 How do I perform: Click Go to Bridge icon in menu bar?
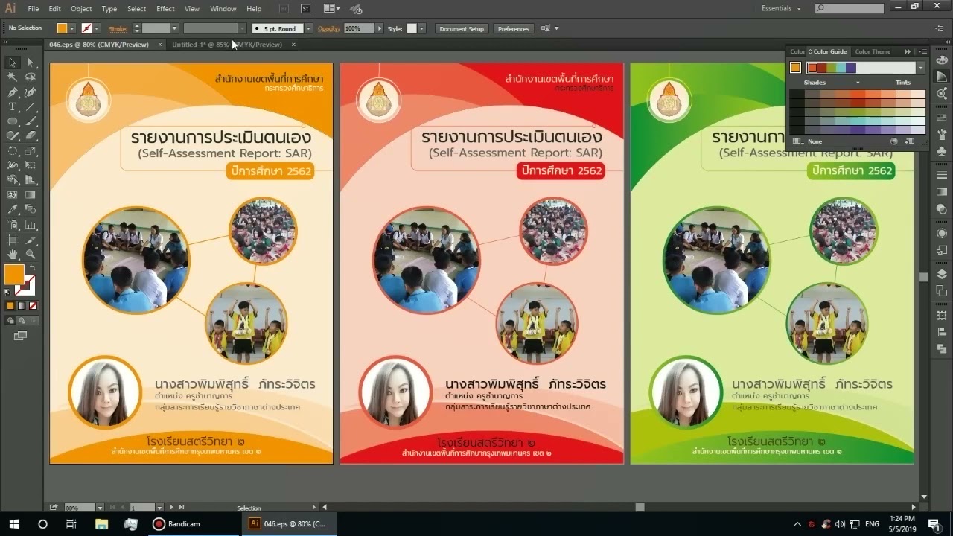pyautogui.click(x=283, y=9)
